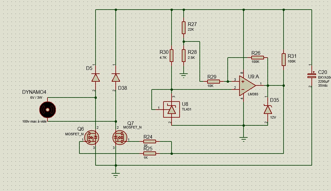This screenshot has height=191, width=331.
Task: Select zener diode D35 symbol
Action: (x=268, y=110)
